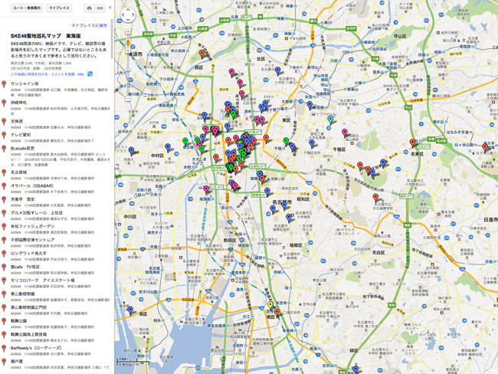Collapse the left side panel arrow
This screenshot has width=498, height=374.
pyautogui.click(x=110, y=8)
